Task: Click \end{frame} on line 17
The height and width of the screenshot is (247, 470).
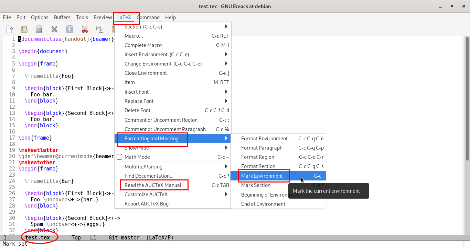Action: [35, 138]
